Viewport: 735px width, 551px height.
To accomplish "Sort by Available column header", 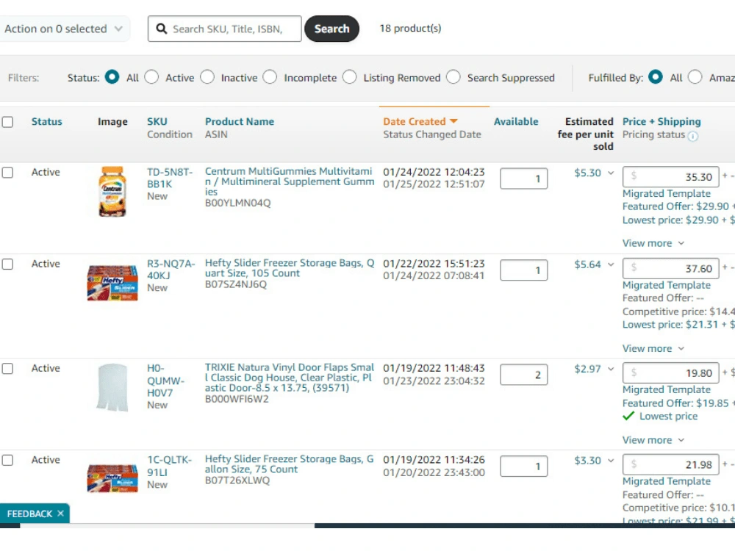I will click(516, 121).
